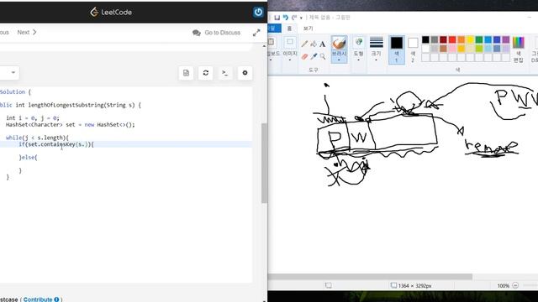
Task: Click the LeetCode power button icon
Action: click(258, 12)
